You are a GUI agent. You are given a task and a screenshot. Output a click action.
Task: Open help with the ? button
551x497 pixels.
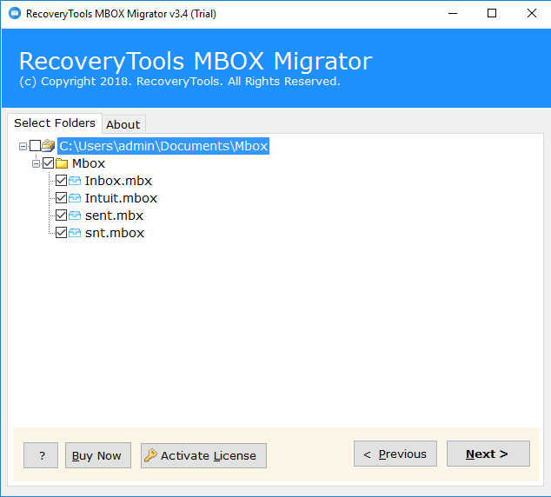pos(41,455)
